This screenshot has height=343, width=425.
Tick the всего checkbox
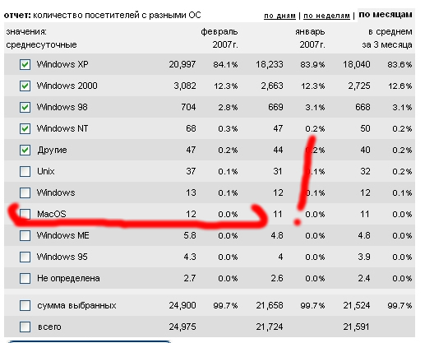(x=25, y=327)
